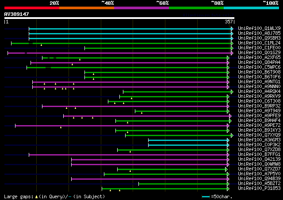The image size is (283, 200).
Task: Click UniRef100_Q84PA4 text
Action: pyautogui.click(x=259, y=63)
